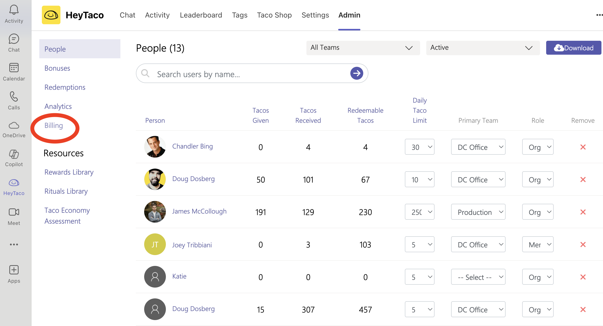Open Billing in the admin menu
This screenshot has height=326, width=603.
click(54, 125)
